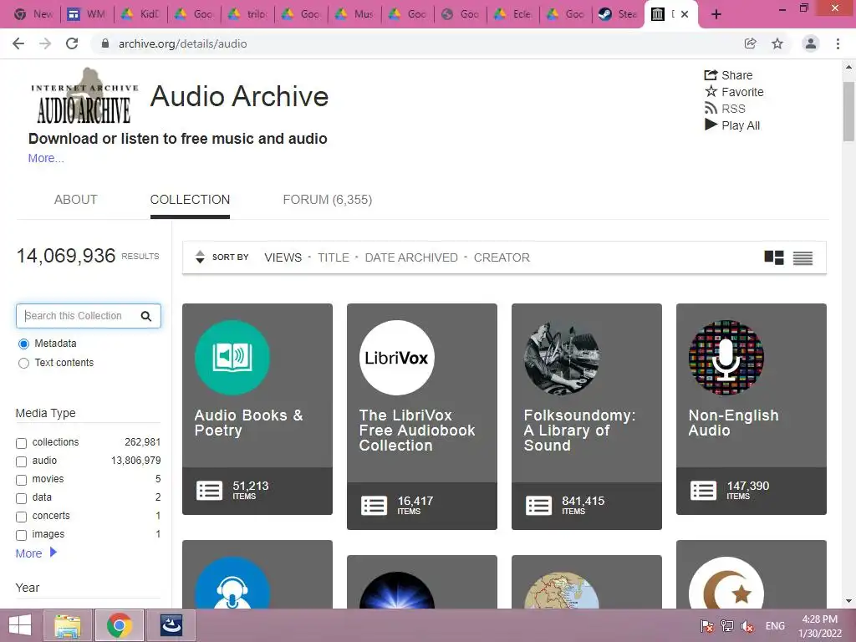The width and height of the screenshot is (856, 642).
Task: Click the scrollbar down arrow
Action: [x=848, y=601]
